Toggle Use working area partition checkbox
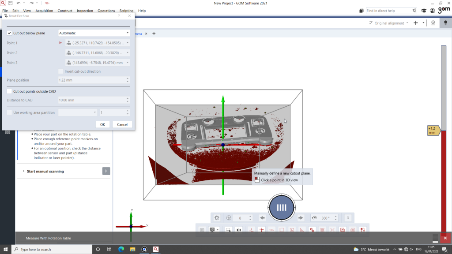This screenshot has height=254, width=452. point(9,112)
